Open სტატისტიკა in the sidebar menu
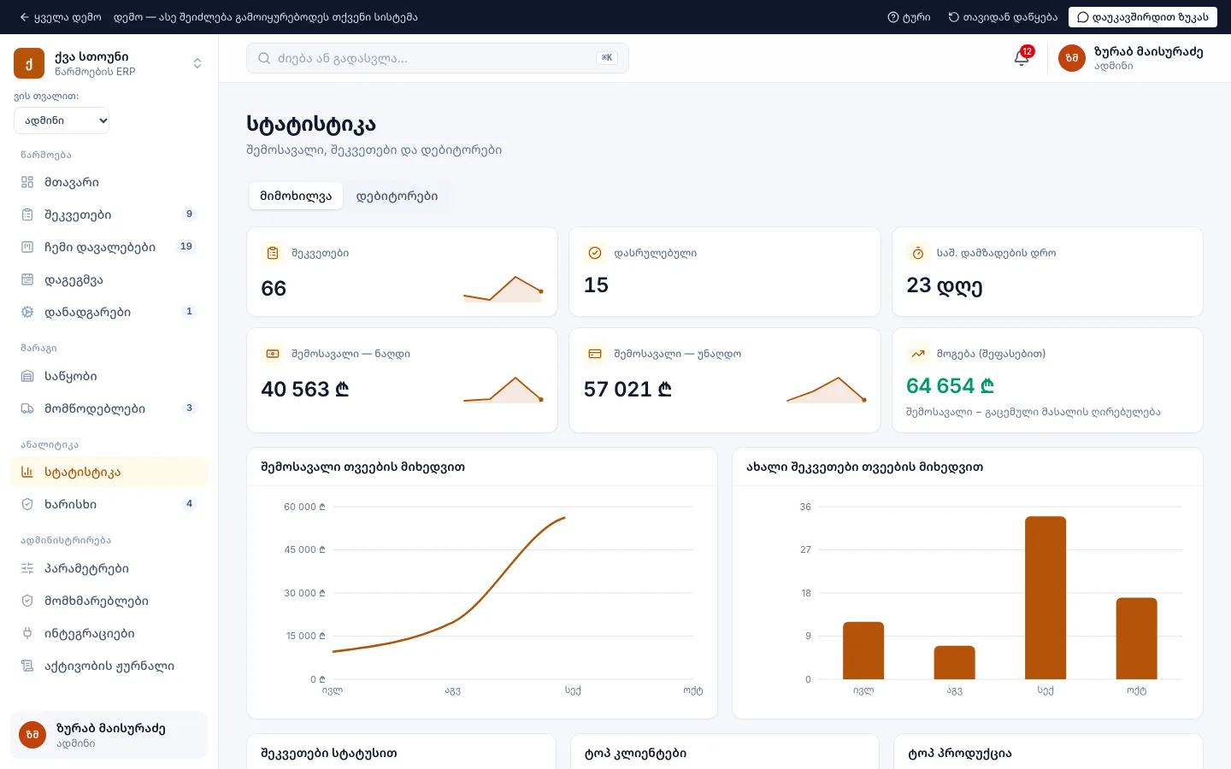Image resolution: width=1231 pixels, height=769 pixels. coord(109,472)
